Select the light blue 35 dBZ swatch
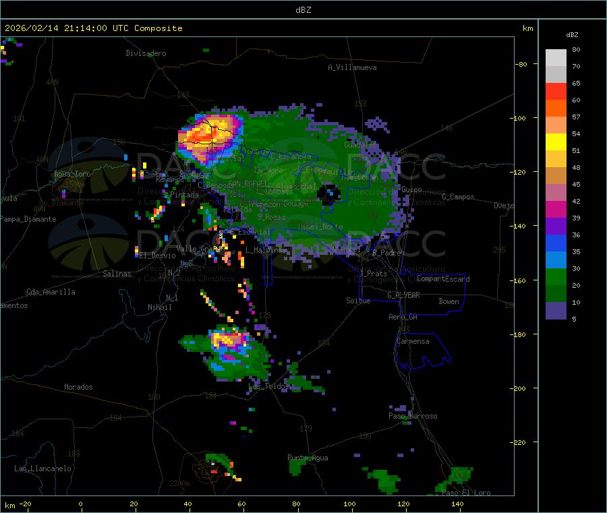Image resolution: width=607 pixels, height=513 pixels. [x=556, y=260]
